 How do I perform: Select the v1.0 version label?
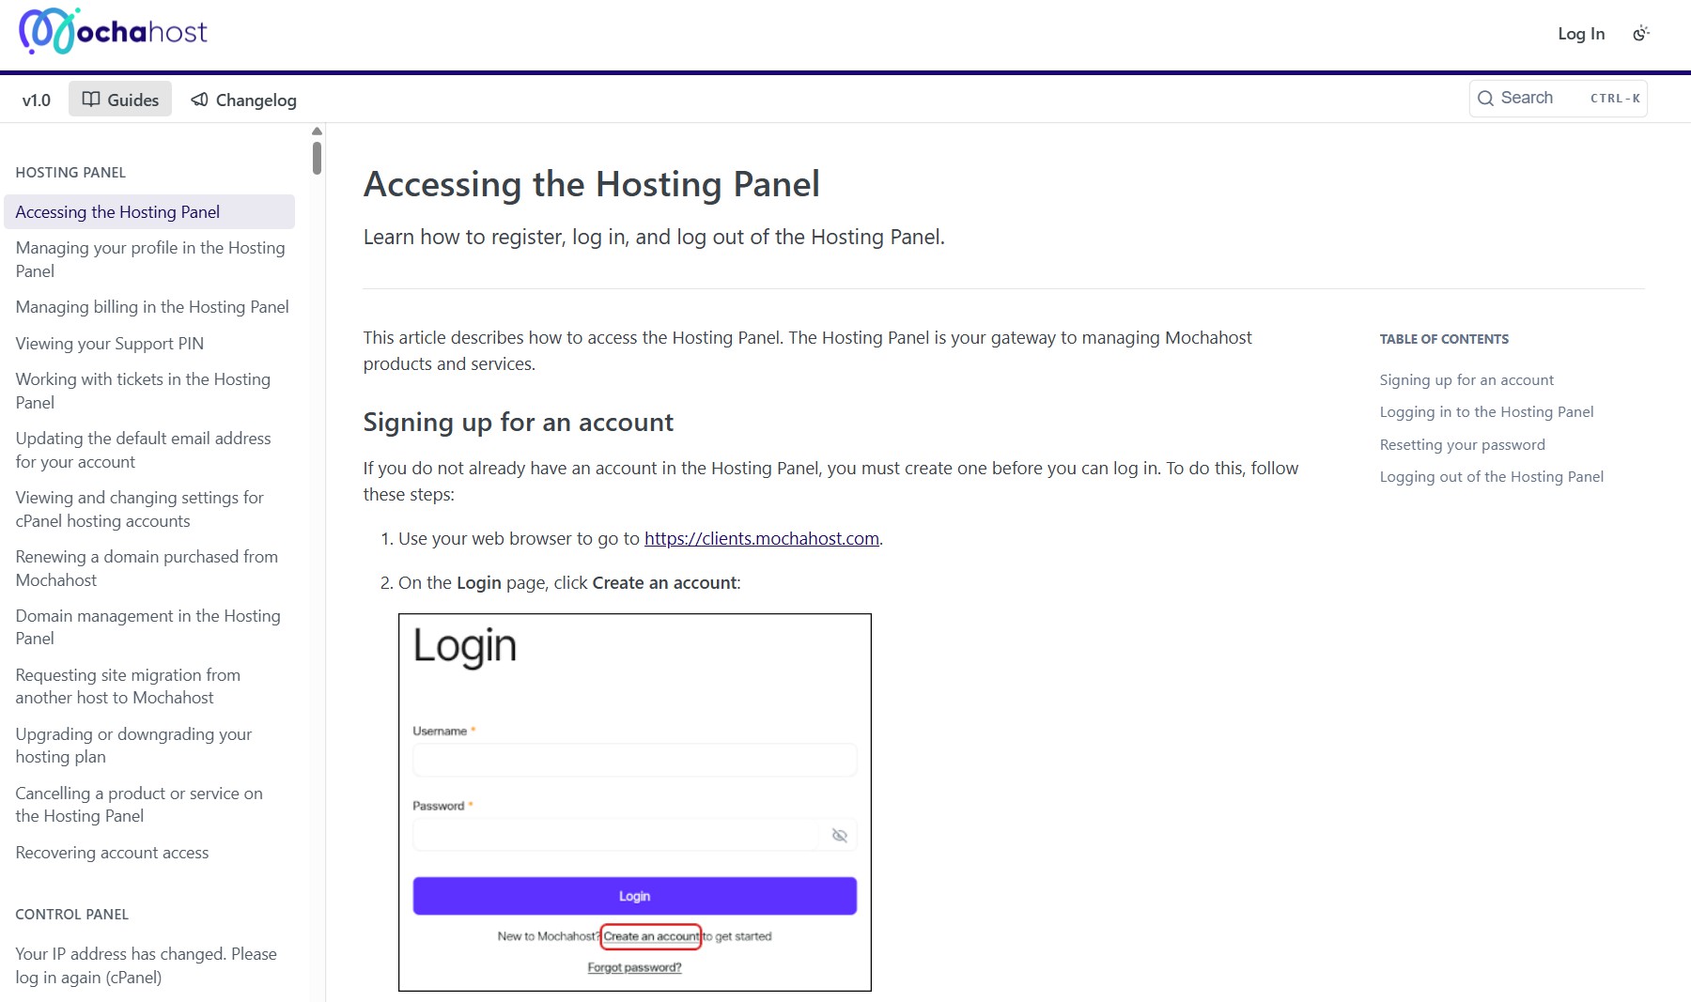point(36,99)
